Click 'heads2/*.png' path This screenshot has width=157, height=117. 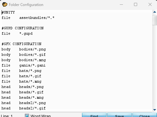pos(32,103)
